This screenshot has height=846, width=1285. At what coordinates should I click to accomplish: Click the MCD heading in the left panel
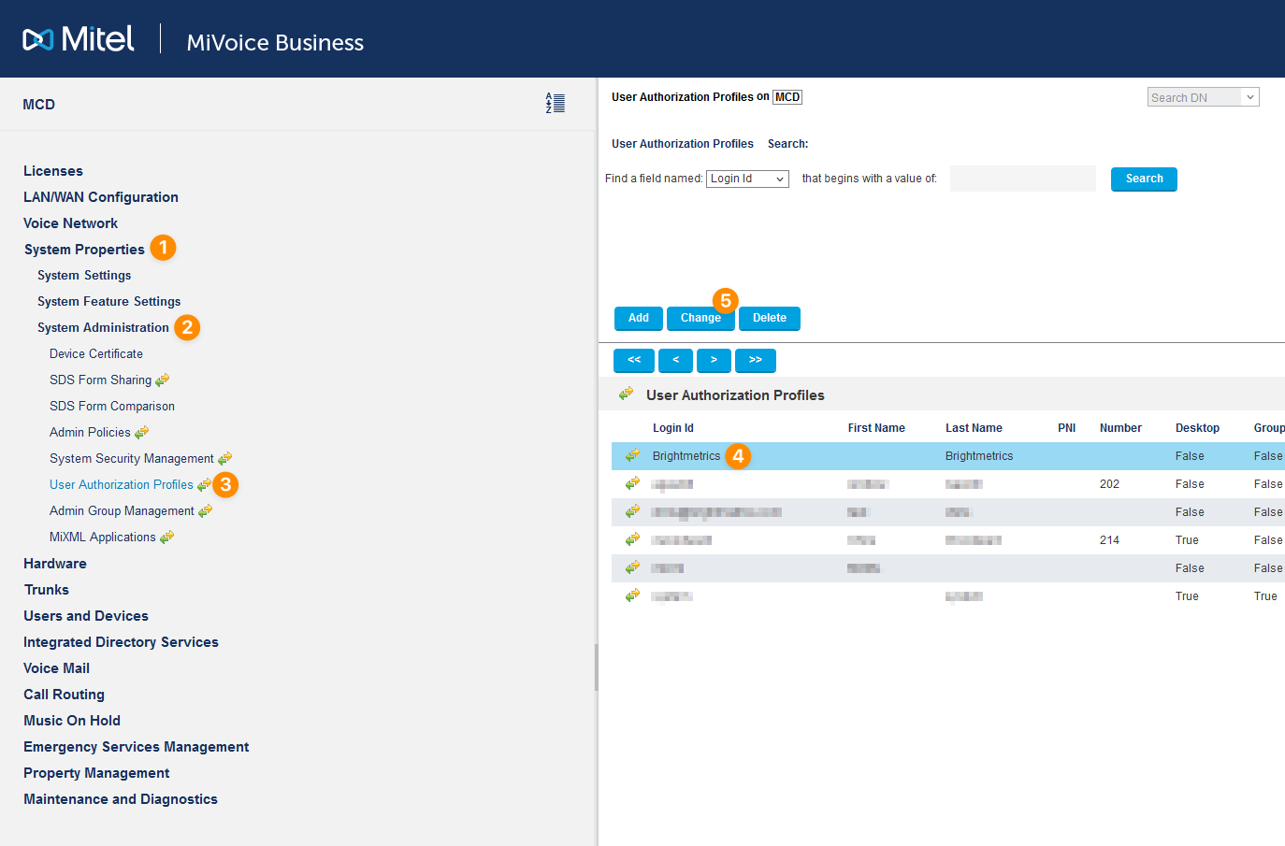point(39,105)
